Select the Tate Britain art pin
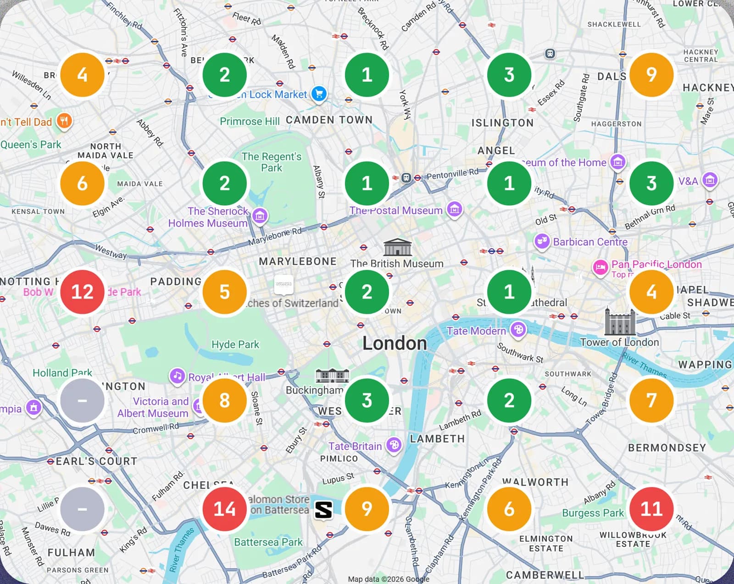The image size is (734, 584). tap(394, 445)
